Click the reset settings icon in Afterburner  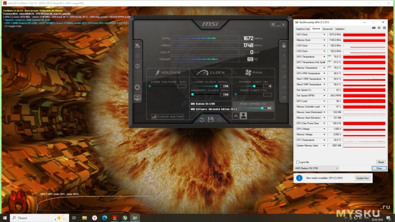(202, 119)
